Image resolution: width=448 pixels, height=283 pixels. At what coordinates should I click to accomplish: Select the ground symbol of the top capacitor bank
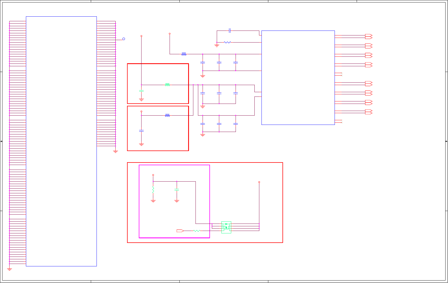[203, 76]
